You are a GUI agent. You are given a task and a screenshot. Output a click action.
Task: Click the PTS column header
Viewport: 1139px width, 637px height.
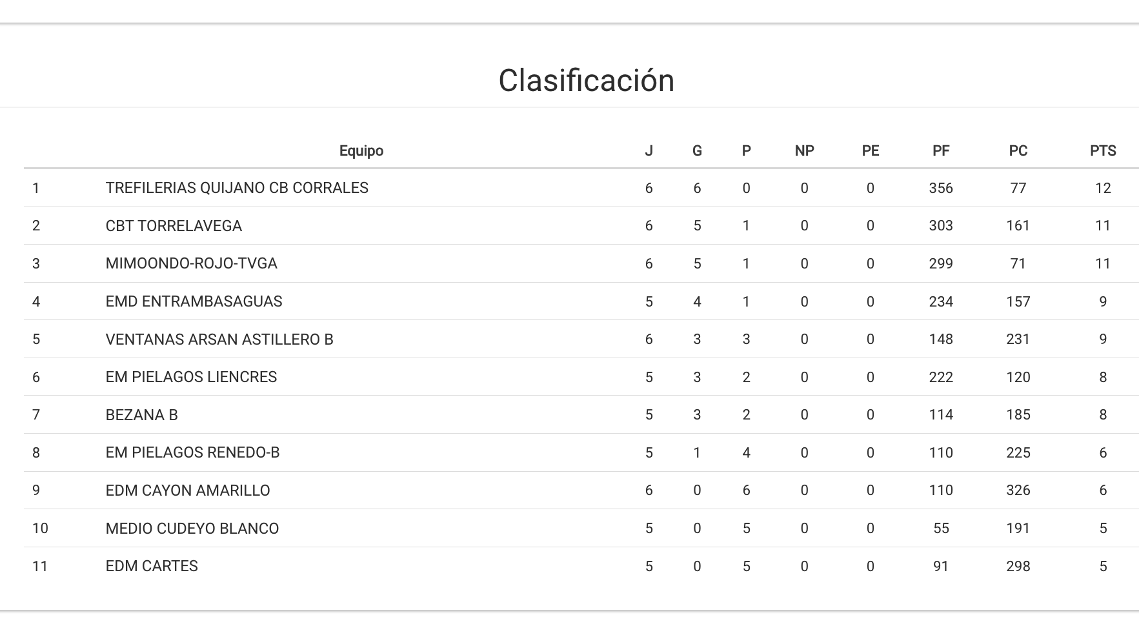pos(1102,151)
